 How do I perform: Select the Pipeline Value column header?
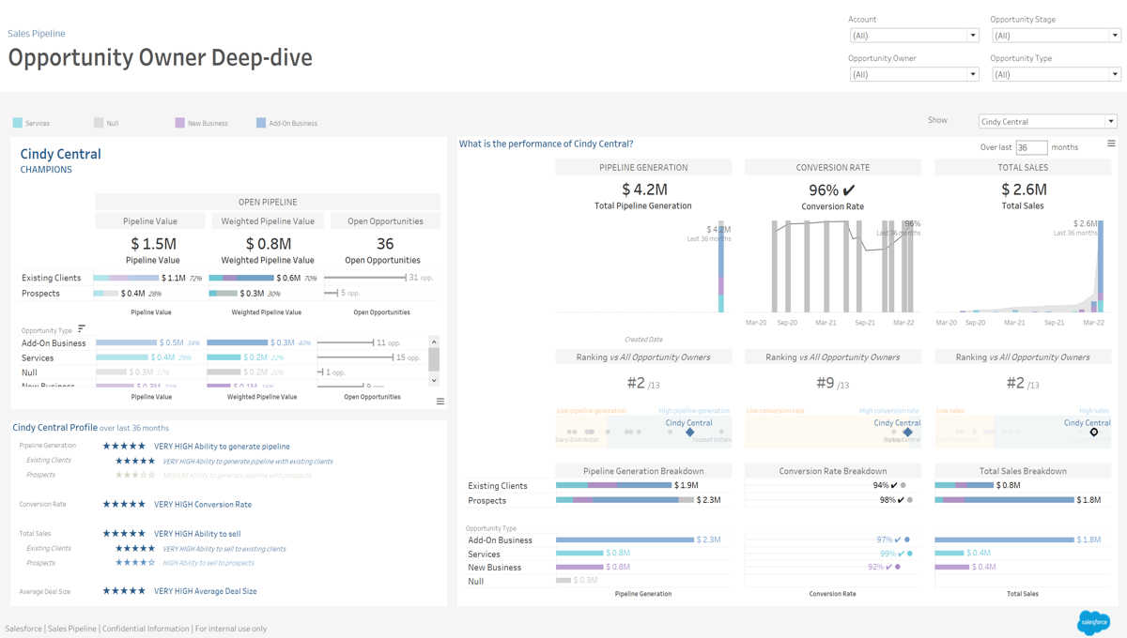click(151, 221)
